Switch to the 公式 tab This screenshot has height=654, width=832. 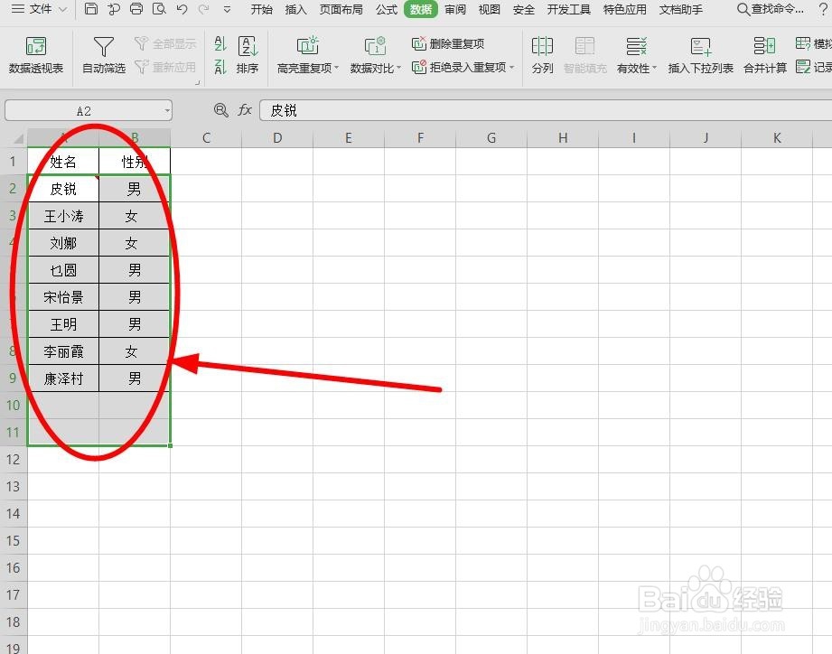(x=387, y=10)
